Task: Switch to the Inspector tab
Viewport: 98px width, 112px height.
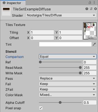Action: coord(13,3)
